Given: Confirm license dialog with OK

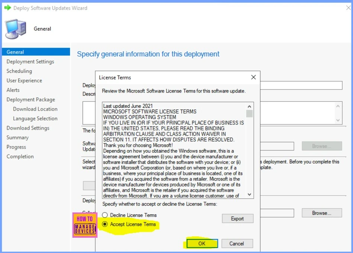Looking at the screenshot, I should pos(202,244).
